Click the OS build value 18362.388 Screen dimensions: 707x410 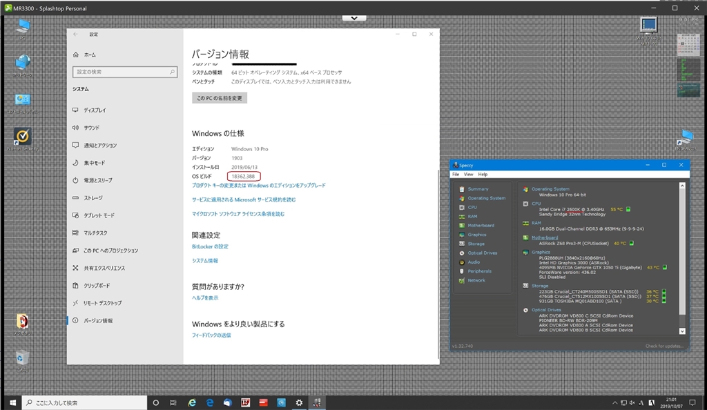(243, 176)
